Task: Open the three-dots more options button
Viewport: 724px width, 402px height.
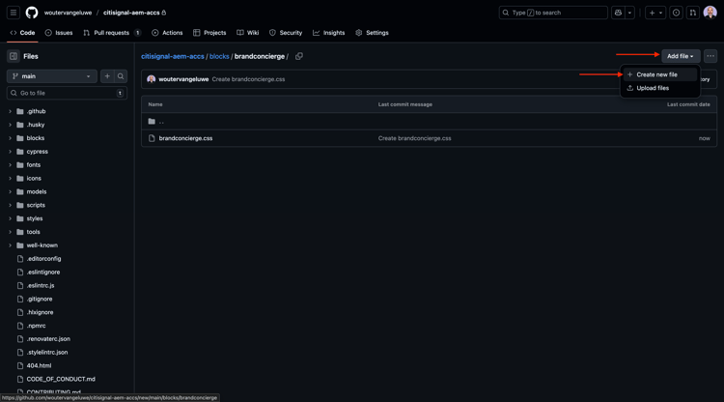Action: click(x=710, y=56)
